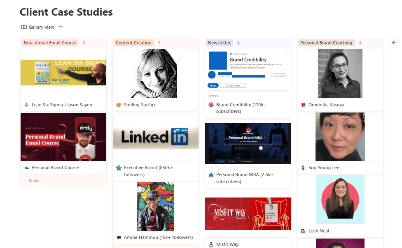Click the Soo Young Lee title
This screenshot has width=402, height=248.
click(x=324, y=168)
